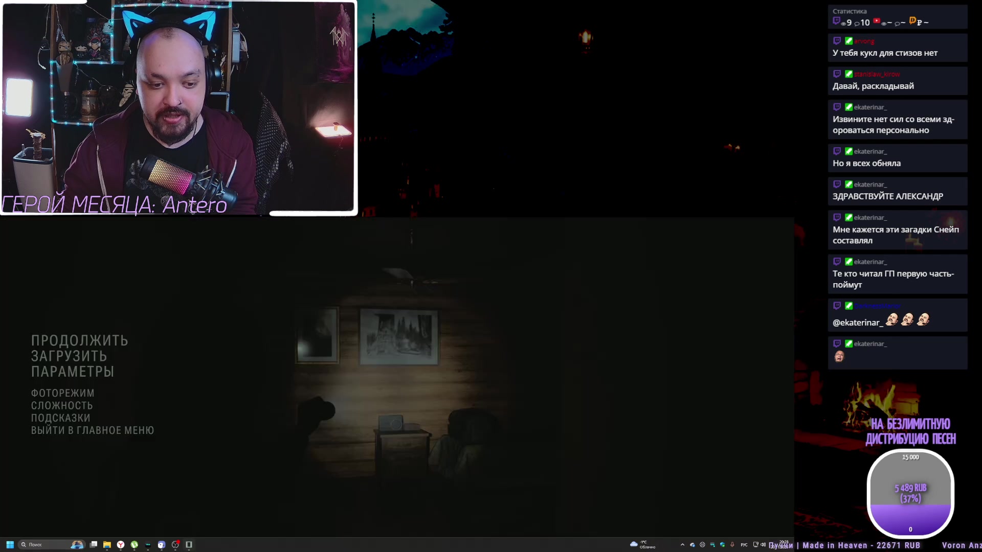The width and height of the screenshot is (982, 552).
Task: Click the Twitch badge next to ekaterinar_ message
Action: [x=837, y=107]
